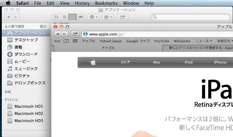Open the Bookmarks menu
This screenshot has height=137, width=233.
tap(106, 3)
